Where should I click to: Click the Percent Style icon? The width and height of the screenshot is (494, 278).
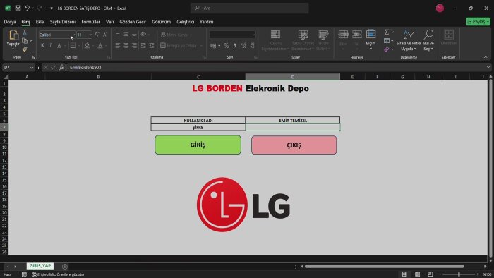click(227, 46)
